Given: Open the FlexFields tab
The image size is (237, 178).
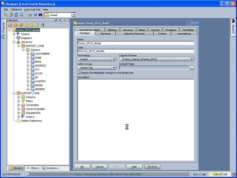Looking at the screenshot, I should [188, 30].
